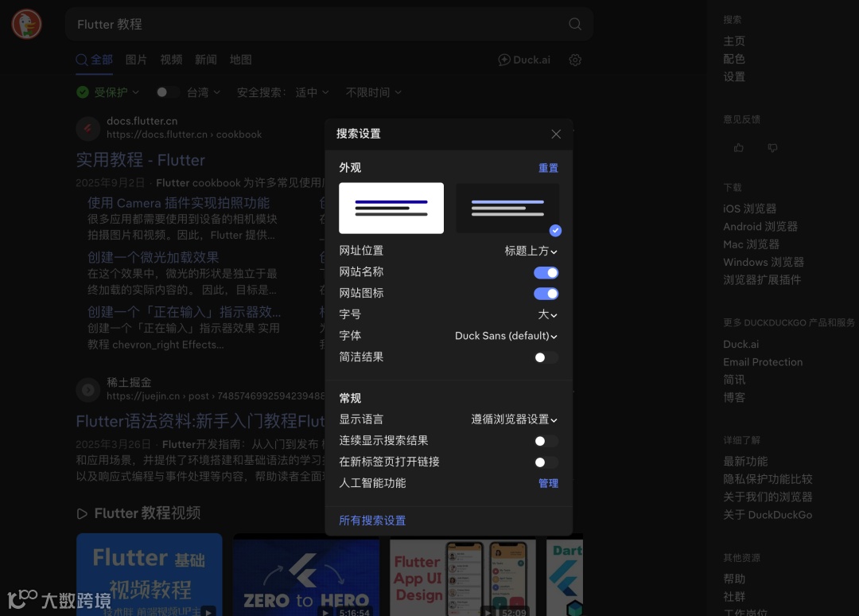The image size is (859, 616).
Task: Open the Duck.ai sidebar link
Action: click(x=741, y=344)
